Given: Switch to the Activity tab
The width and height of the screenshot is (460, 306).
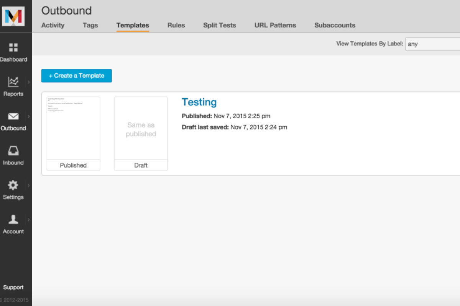Looking at the screenshot, I should tap(53, 25).
